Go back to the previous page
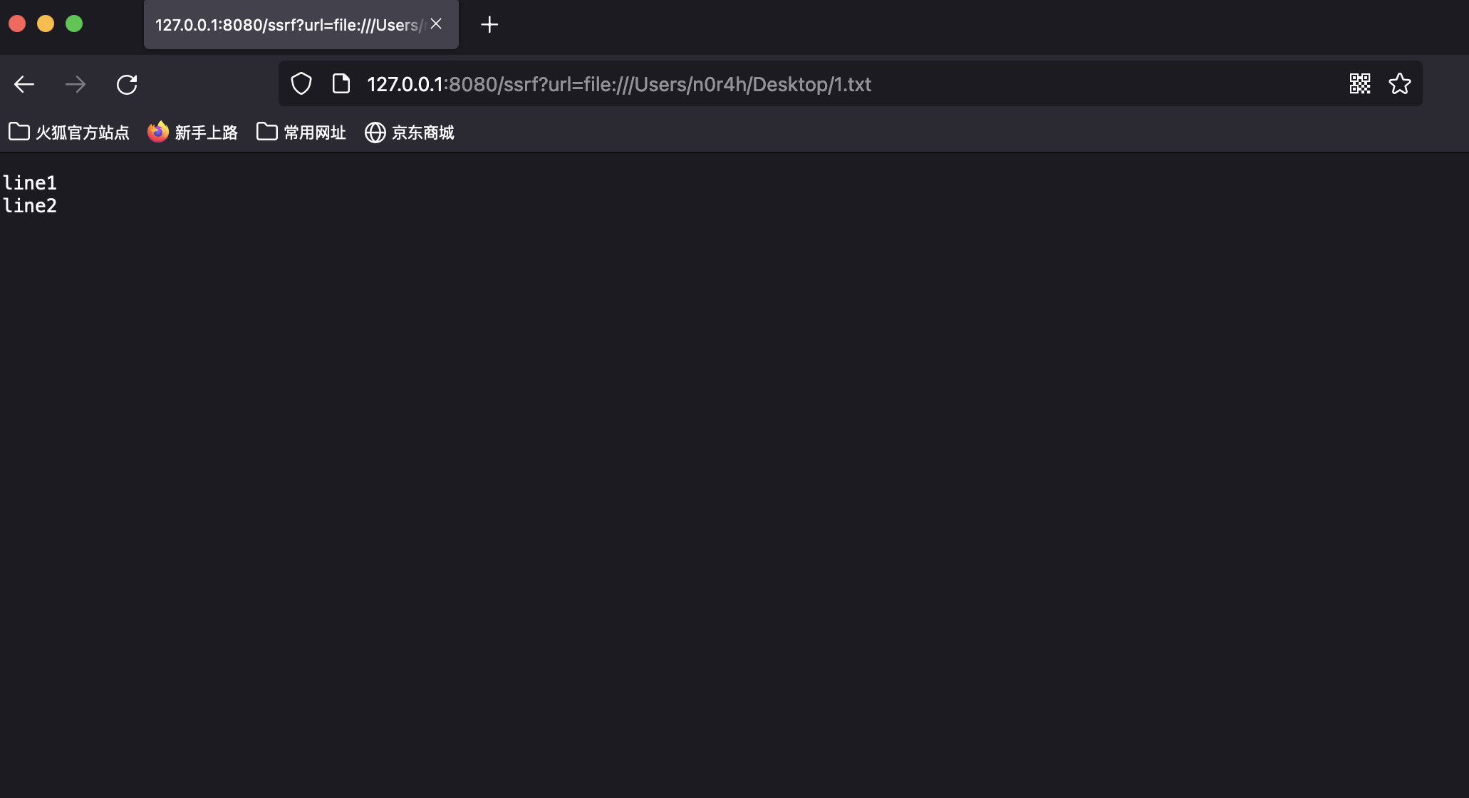 tap(24, 85)
